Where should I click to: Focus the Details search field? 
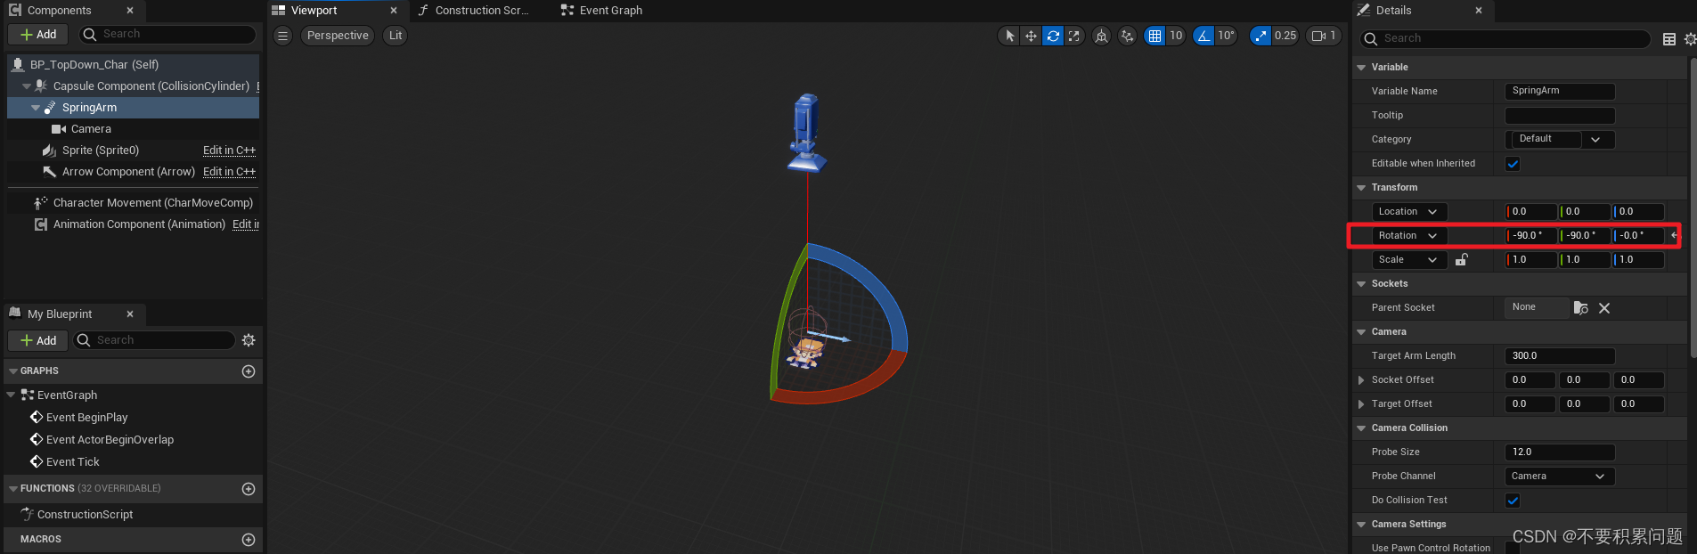pyautogui.click(x=1505, y=38)
